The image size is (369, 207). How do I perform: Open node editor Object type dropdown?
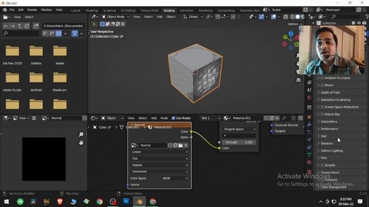pyautogui.click(x=112, y=118)
